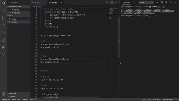Collapse the OPEN EDITORS section
This screenshot has width=179, height=101.
click(x=15, y=6)
